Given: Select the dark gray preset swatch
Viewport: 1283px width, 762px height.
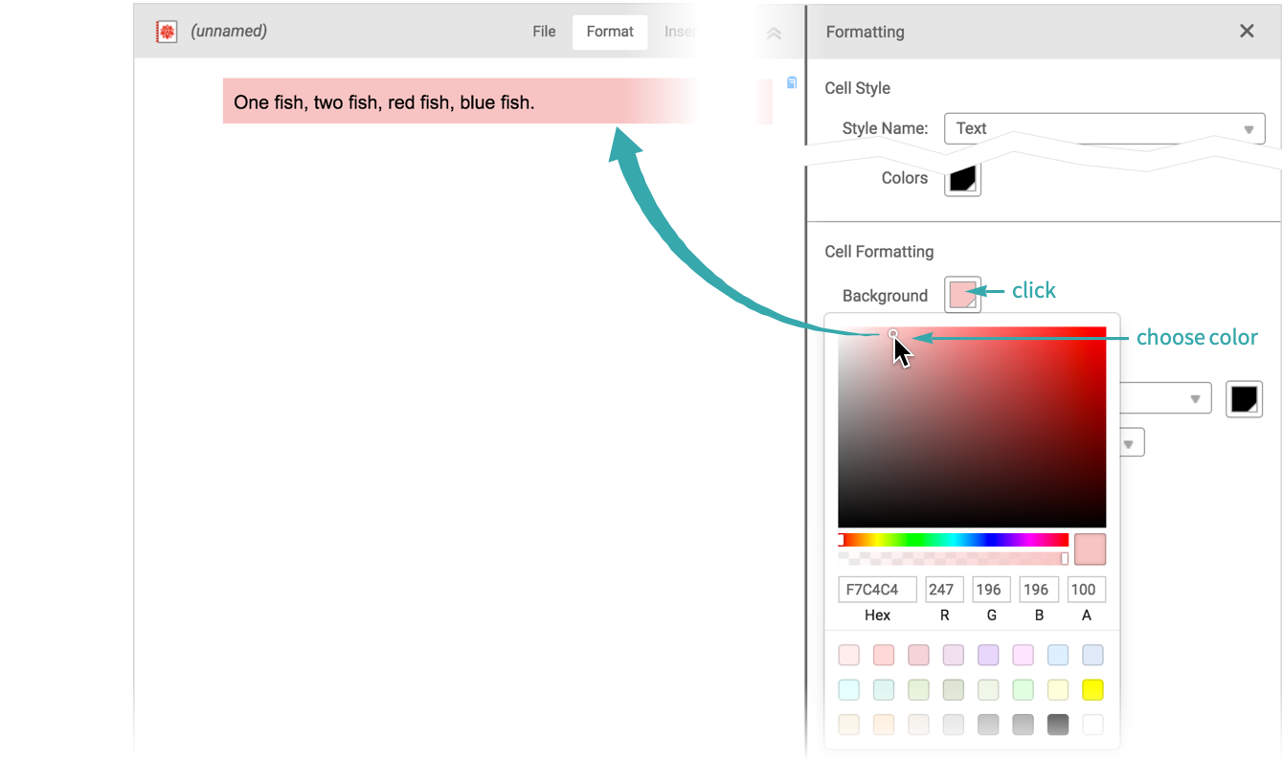Looking at the screenshot, I should point(1058,725).
